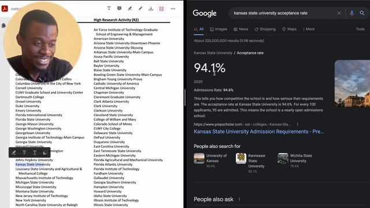The height and width of the screenshot is (208, 370).
Task: Switch to the News tab
Action: [241, 29]
